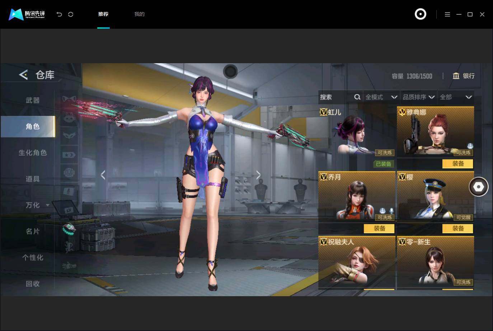The image size is (493, 331).
Task: Click the 已装备 label under 虹儿
Action: (x=384, y=164)
